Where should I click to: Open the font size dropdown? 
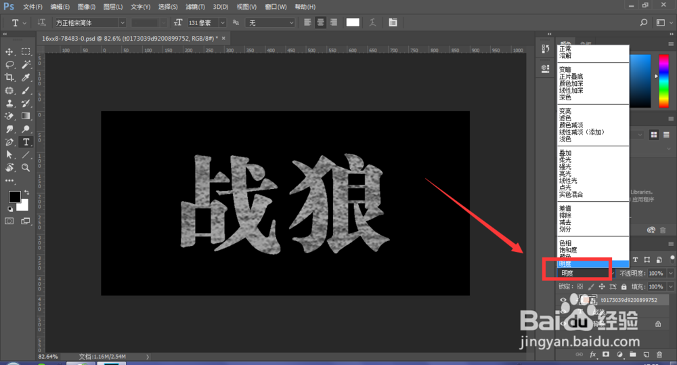coord(223,22)
